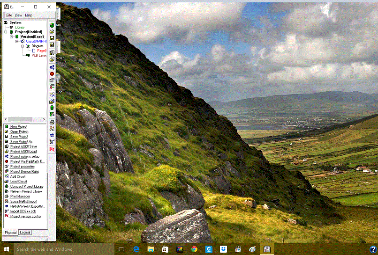Open Microsoft Edge from the taskbar
Screen dimensions: 378x255
point(136,249)
